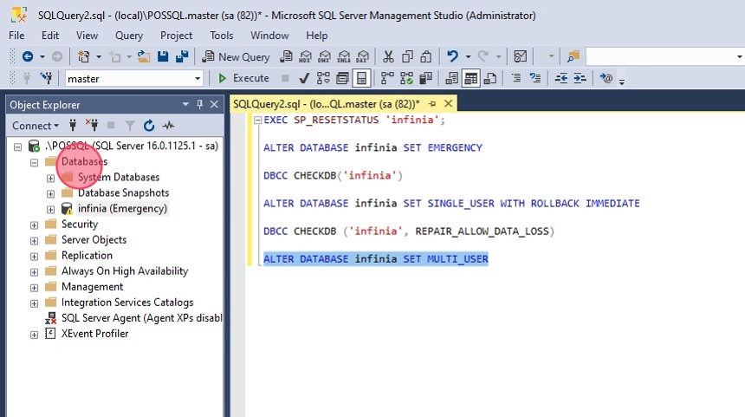The image size is (745, 417).
Task: Expand the Replication node
Action: point(34,257)
